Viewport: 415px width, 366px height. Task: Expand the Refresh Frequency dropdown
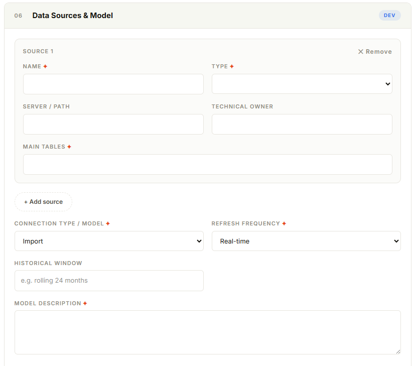pos(306,241)
